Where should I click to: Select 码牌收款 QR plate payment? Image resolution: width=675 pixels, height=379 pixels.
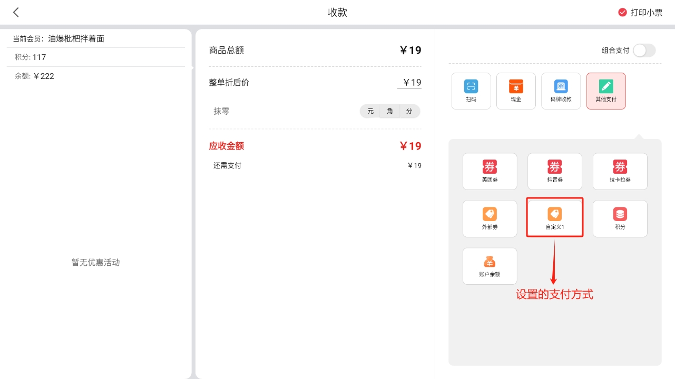(x=561, y=91)
